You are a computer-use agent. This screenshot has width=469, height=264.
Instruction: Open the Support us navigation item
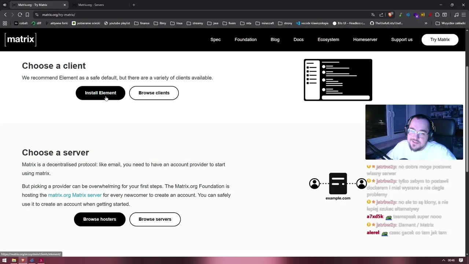402,40
